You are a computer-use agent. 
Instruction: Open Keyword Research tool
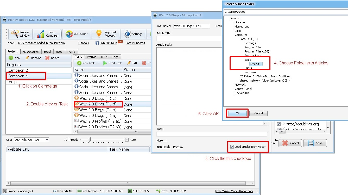point(106,34)
